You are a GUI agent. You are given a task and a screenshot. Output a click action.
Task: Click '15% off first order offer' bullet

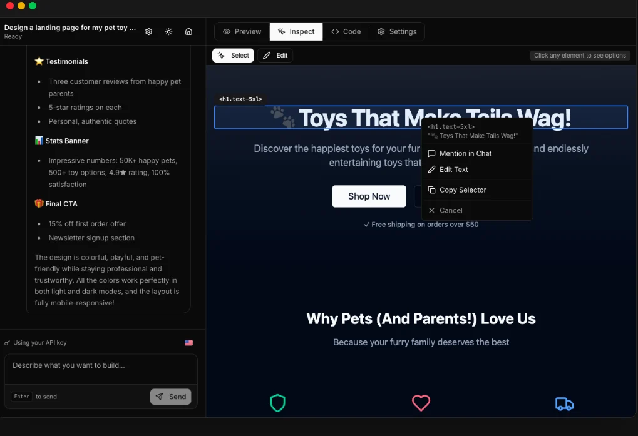pos(87,224)
